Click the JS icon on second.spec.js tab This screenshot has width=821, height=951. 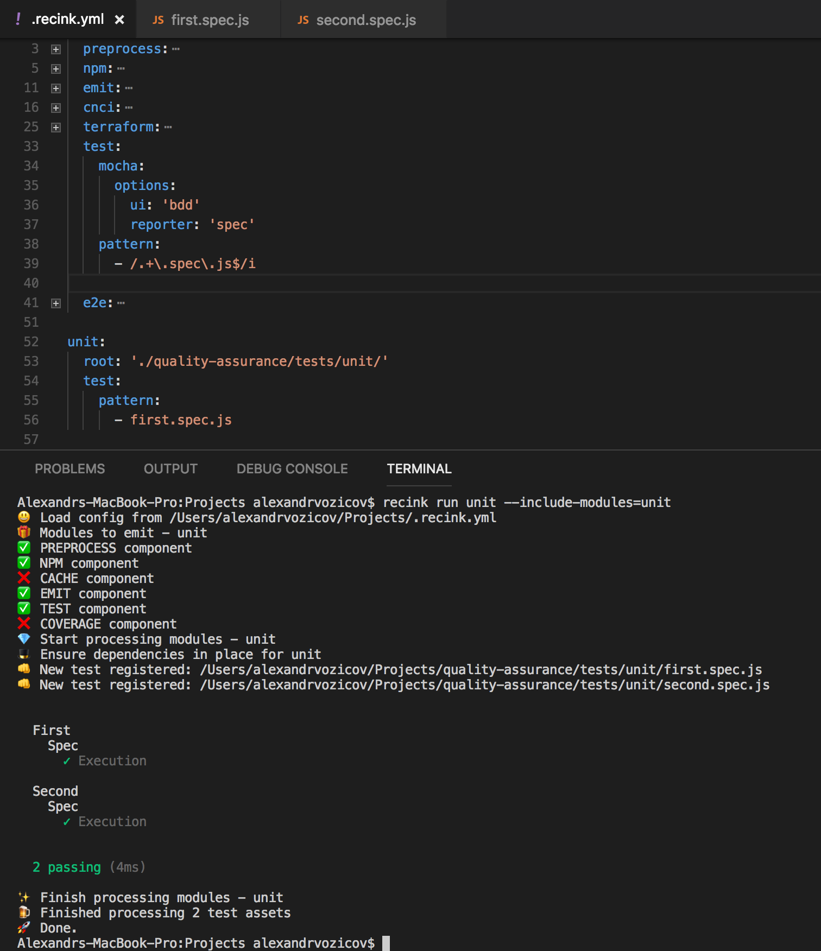click(x=303, y=20)
